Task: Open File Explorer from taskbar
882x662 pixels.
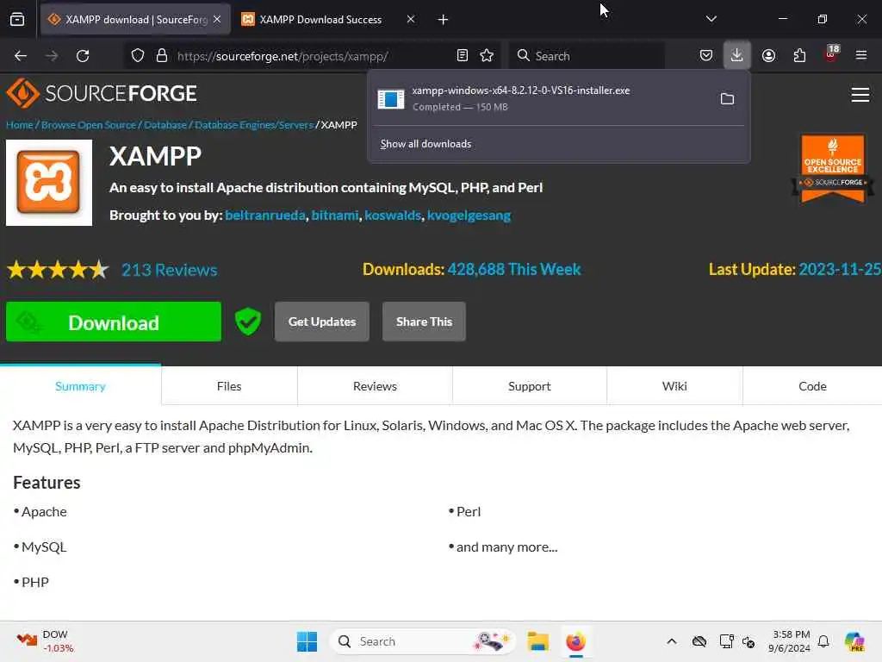Action: pos(538,641)
